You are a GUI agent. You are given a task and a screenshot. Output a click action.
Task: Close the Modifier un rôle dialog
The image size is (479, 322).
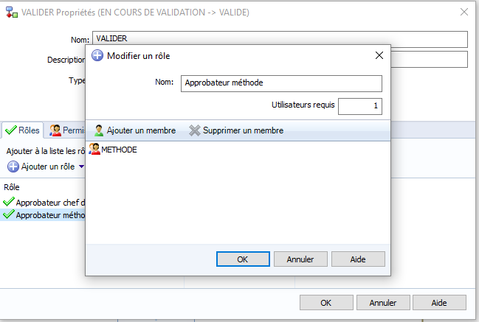(x=379, y=55)
